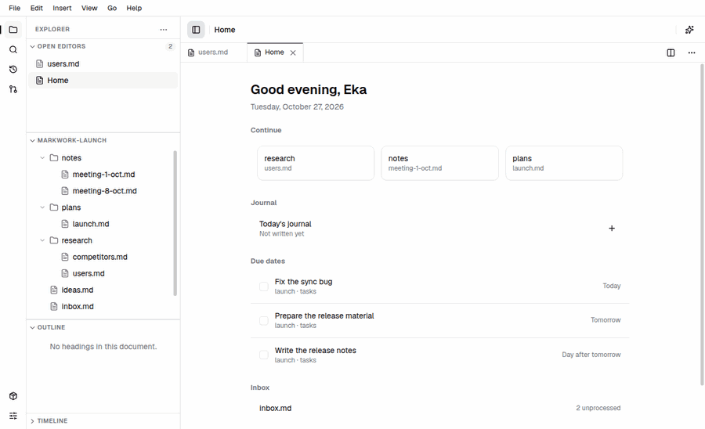Collapse the plans folder chevron
The image size is (705, 429).
(42, 207)
